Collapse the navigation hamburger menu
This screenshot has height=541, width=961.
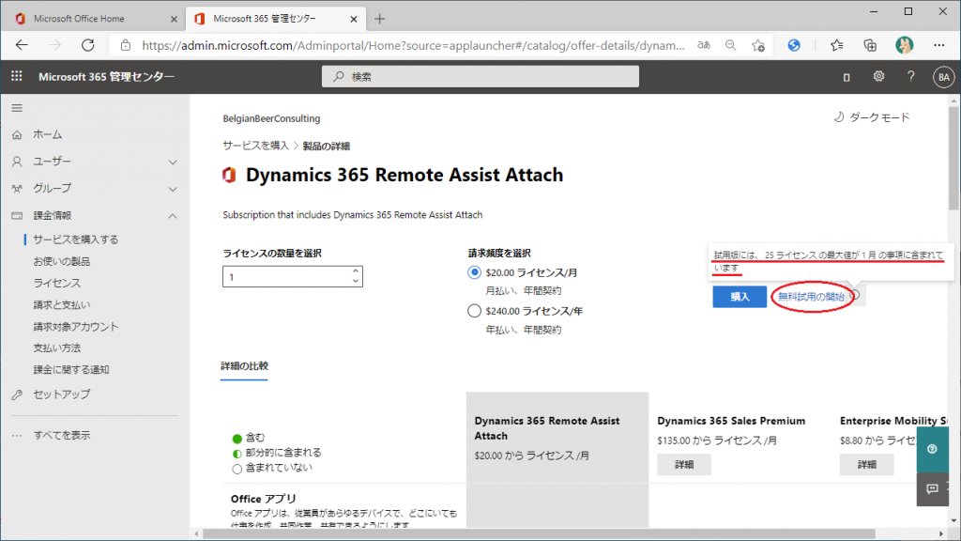click(17, 108)
